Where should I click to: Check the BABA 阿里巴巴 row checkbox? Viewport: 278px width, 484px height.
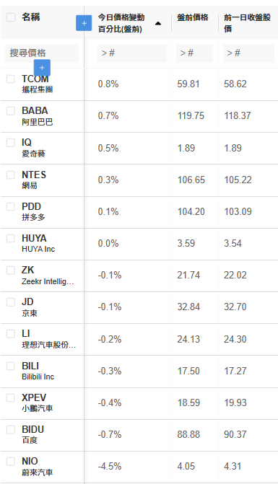tap(11, 111)
